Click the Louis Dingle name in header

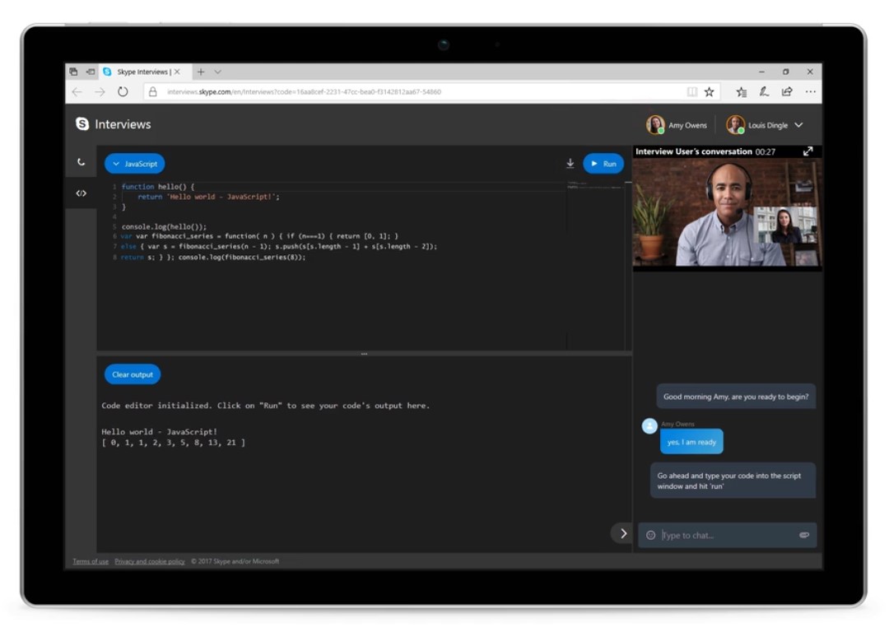coord(768,125)
